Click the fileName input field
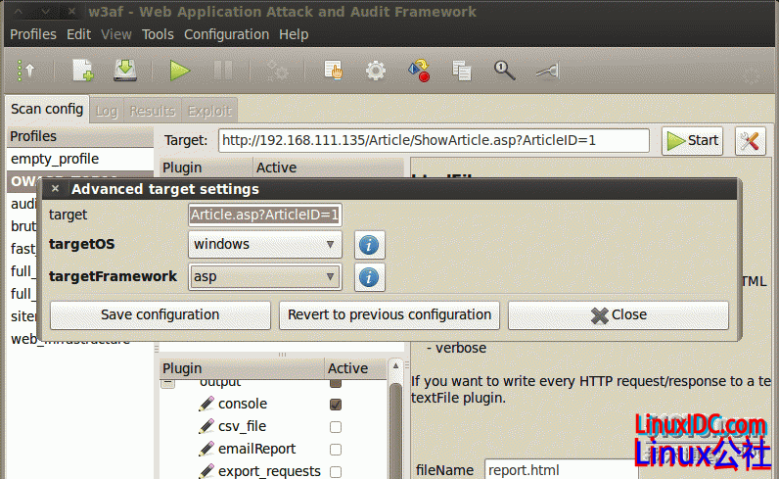779x479 pixels. (x=560, y=470)
